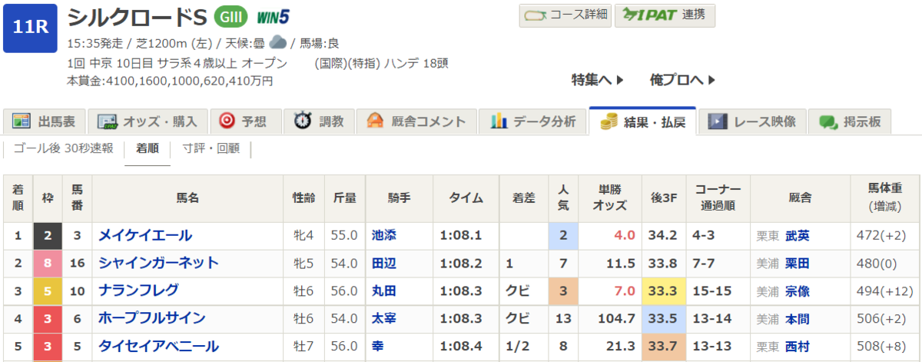Open the レース映像 tab
922x362 pixels.
pyautogui.click(x=752, y=121)
